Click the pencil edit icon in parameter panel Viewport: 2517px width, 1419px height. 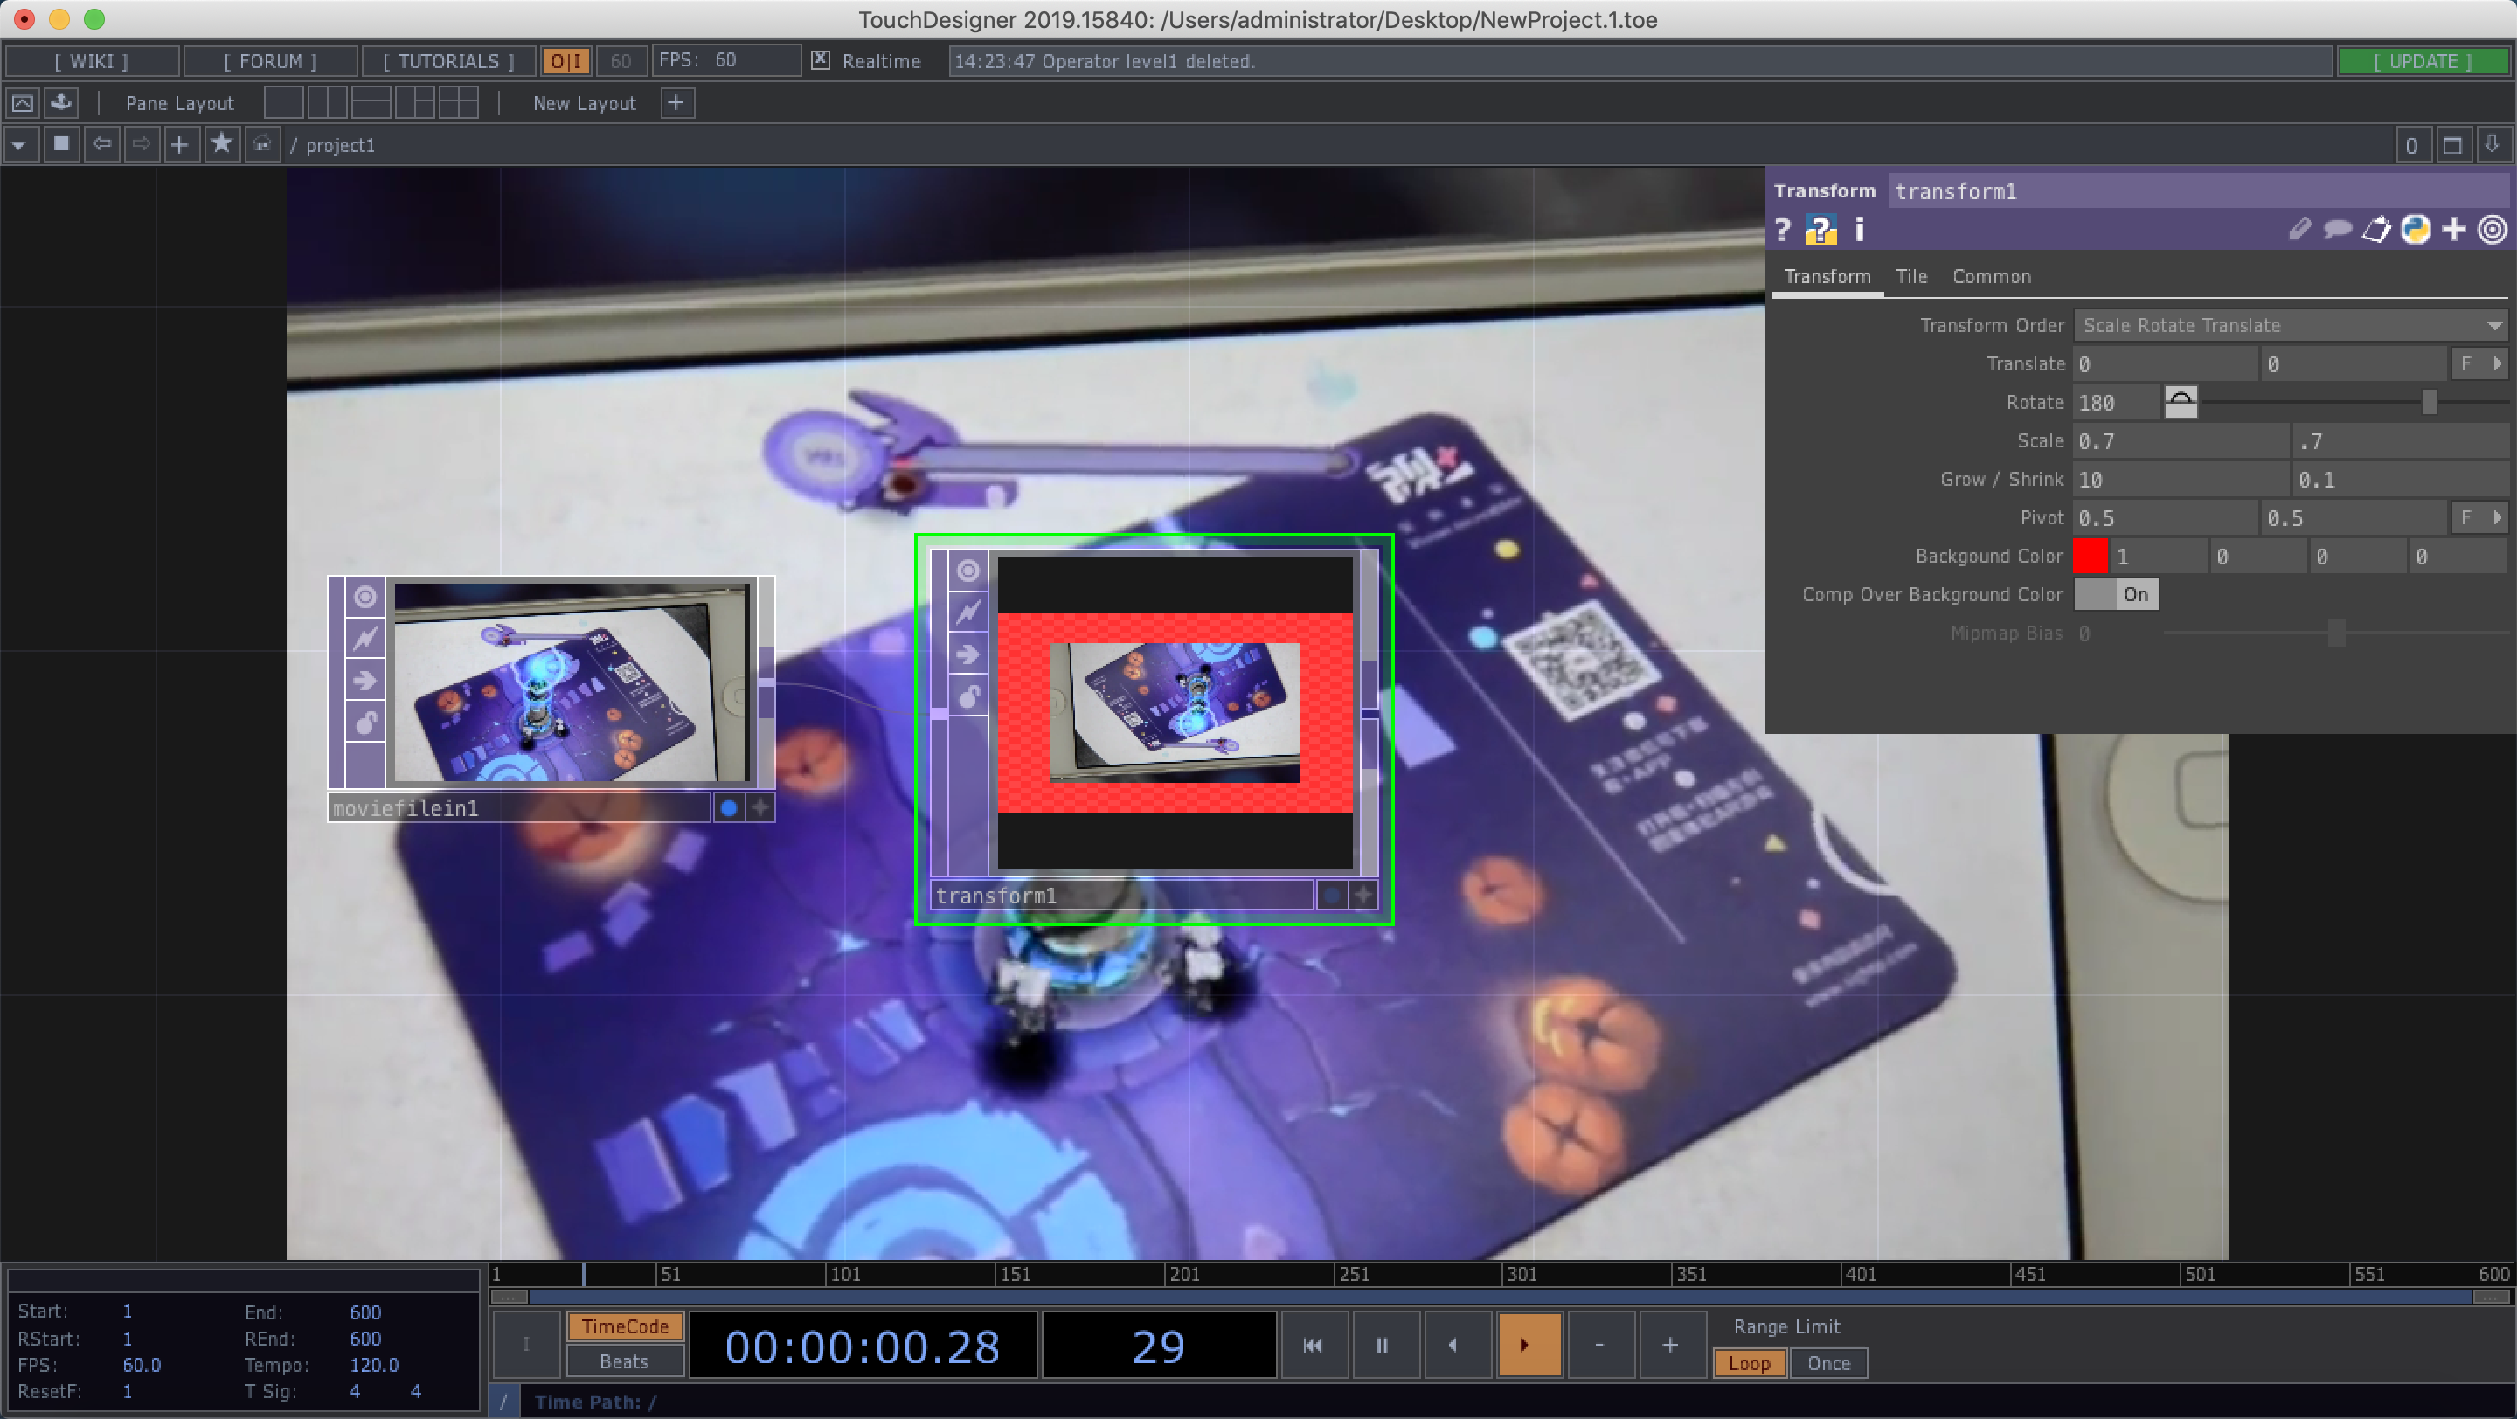[x=2300, y=230]
